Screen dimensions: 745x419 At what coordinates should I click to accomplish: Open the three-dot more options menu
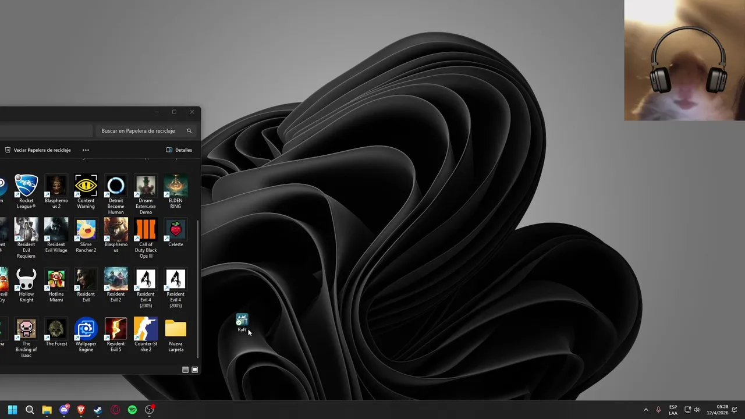pos(86,150)
